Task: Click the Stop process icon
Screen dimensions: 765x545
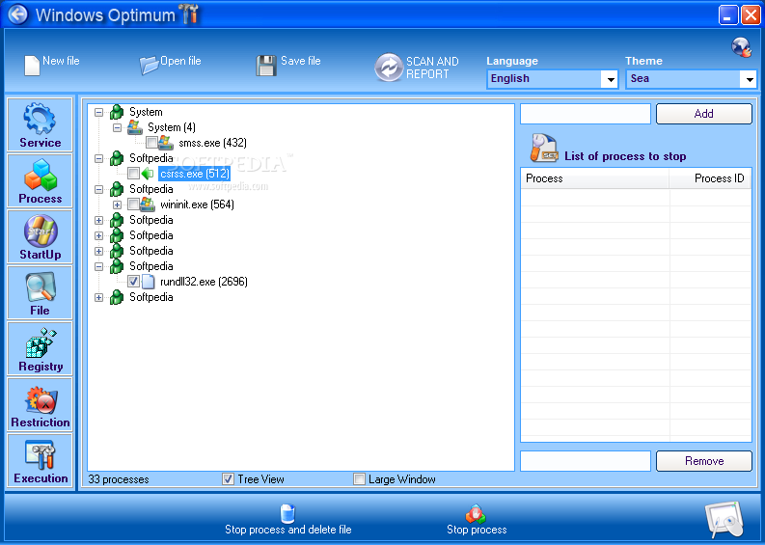Action: pyautogui.click(x=476, y=514)
